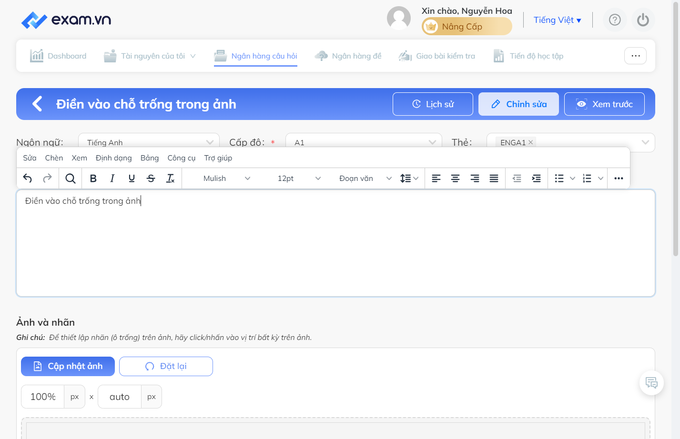Image resolution: width=680 pixels, height=439 pixels.
Task: Click the Đặt lại reset button
Action: click(166, 366)
